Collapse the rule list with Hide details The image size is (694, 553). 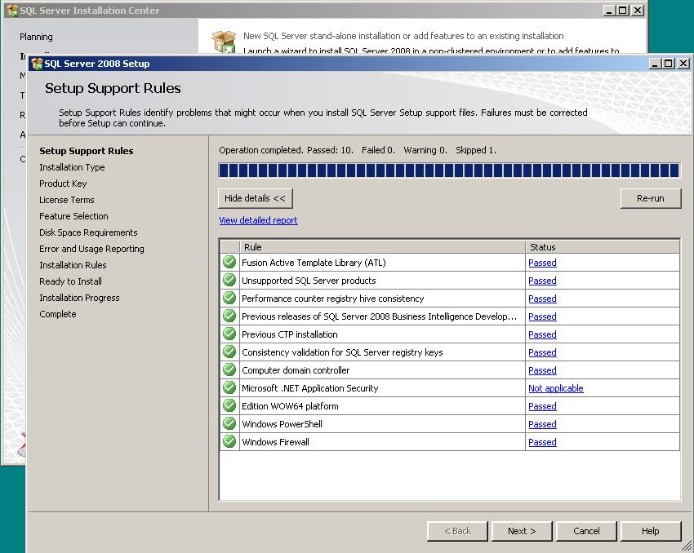[255, 198]
